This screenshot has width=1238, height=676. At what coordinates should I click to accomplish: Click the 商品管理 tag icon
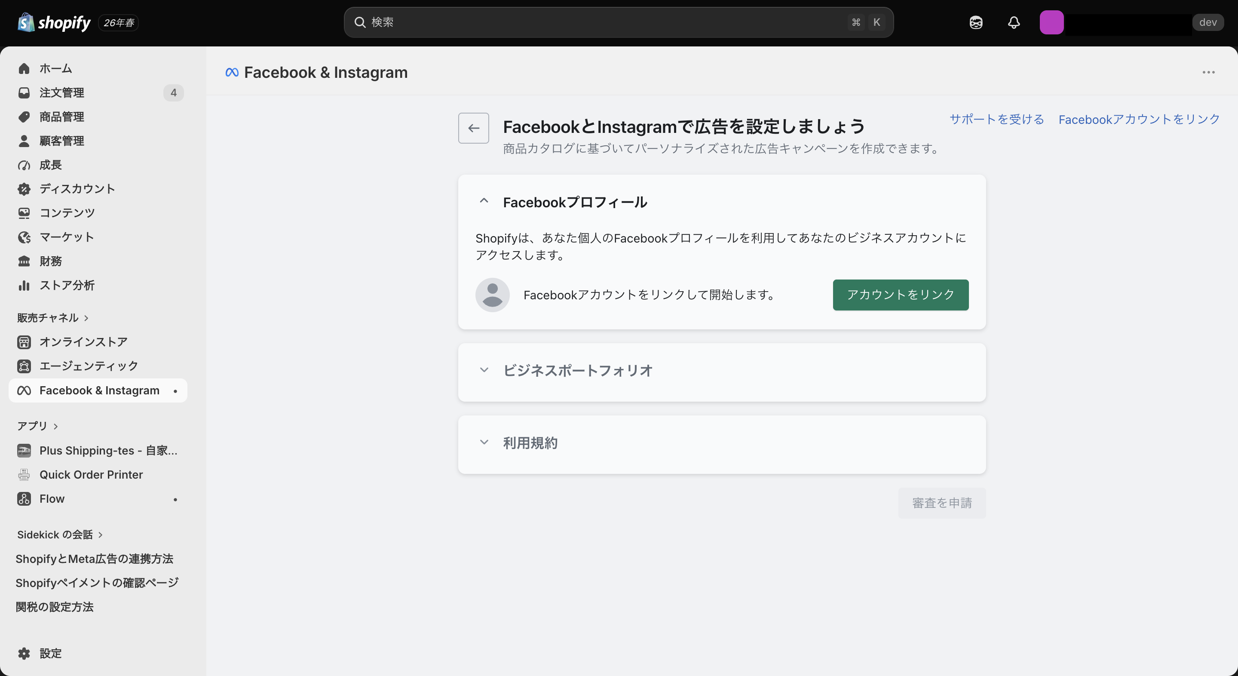pos(24,117)
